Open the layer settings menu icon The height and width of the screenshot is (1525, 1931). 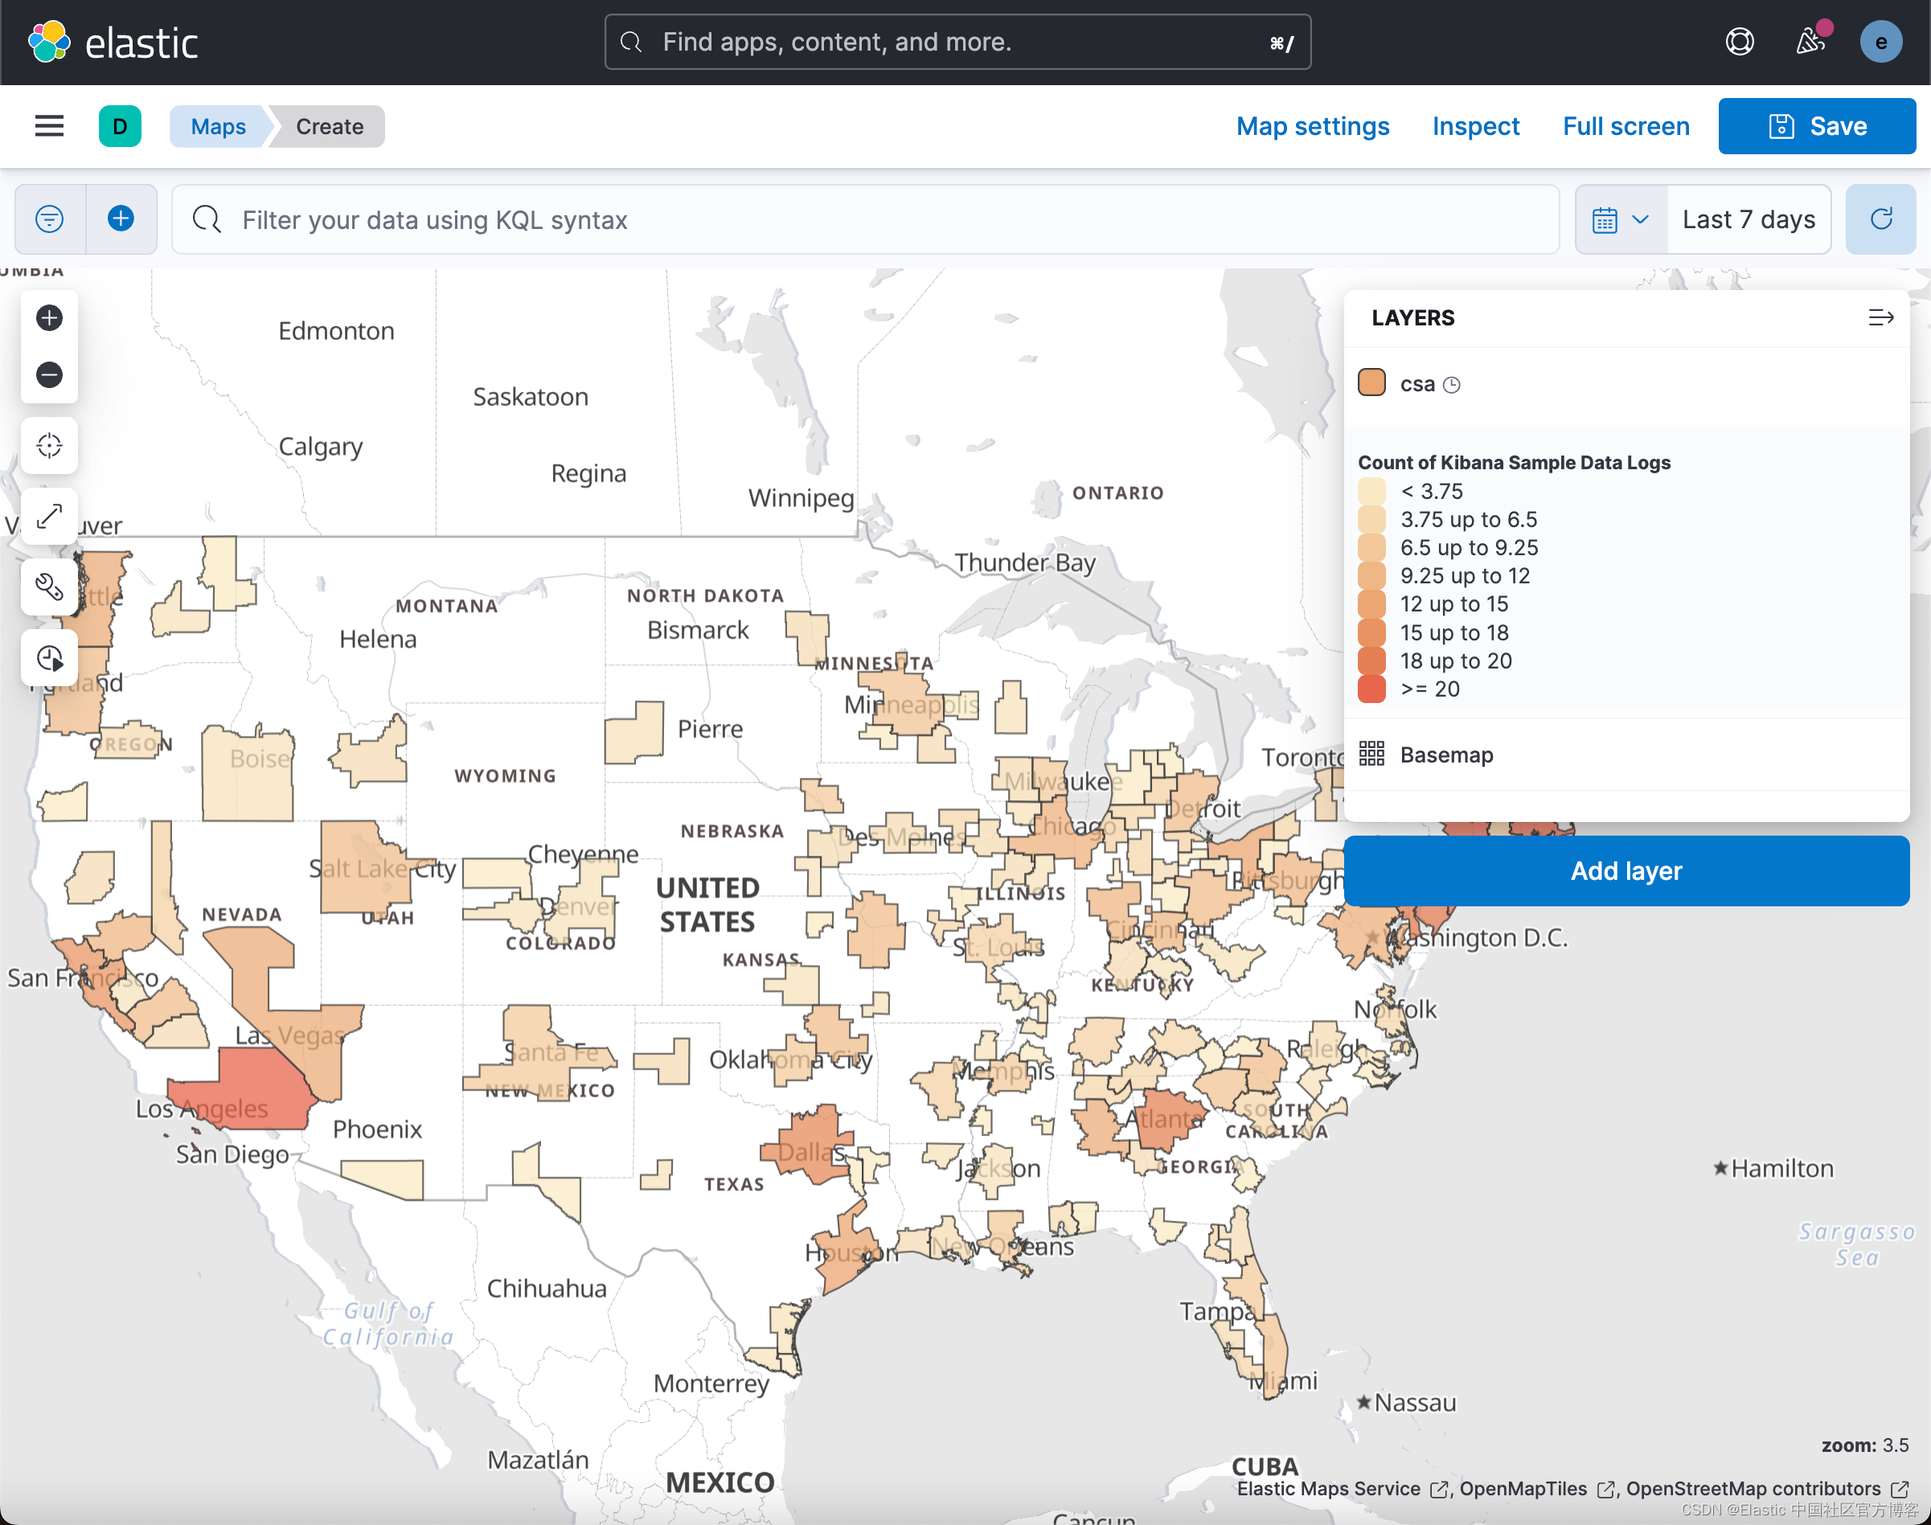point(1880,317)
